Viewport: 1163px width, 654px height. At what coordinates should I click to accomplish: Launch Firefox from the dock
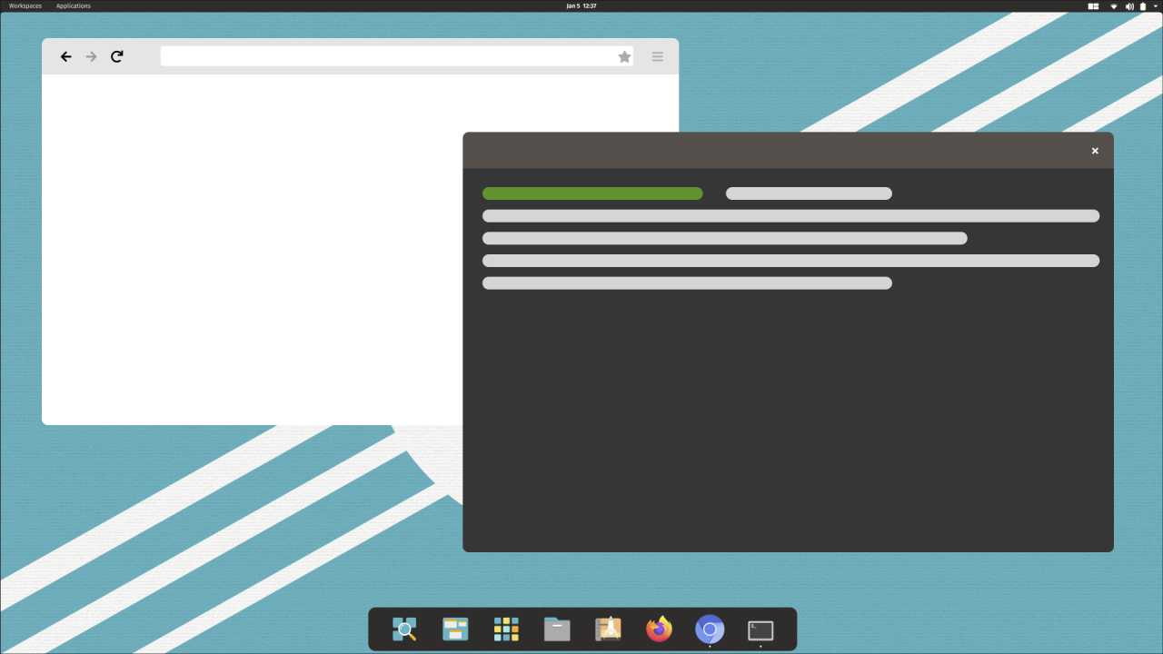click(659, 629)
